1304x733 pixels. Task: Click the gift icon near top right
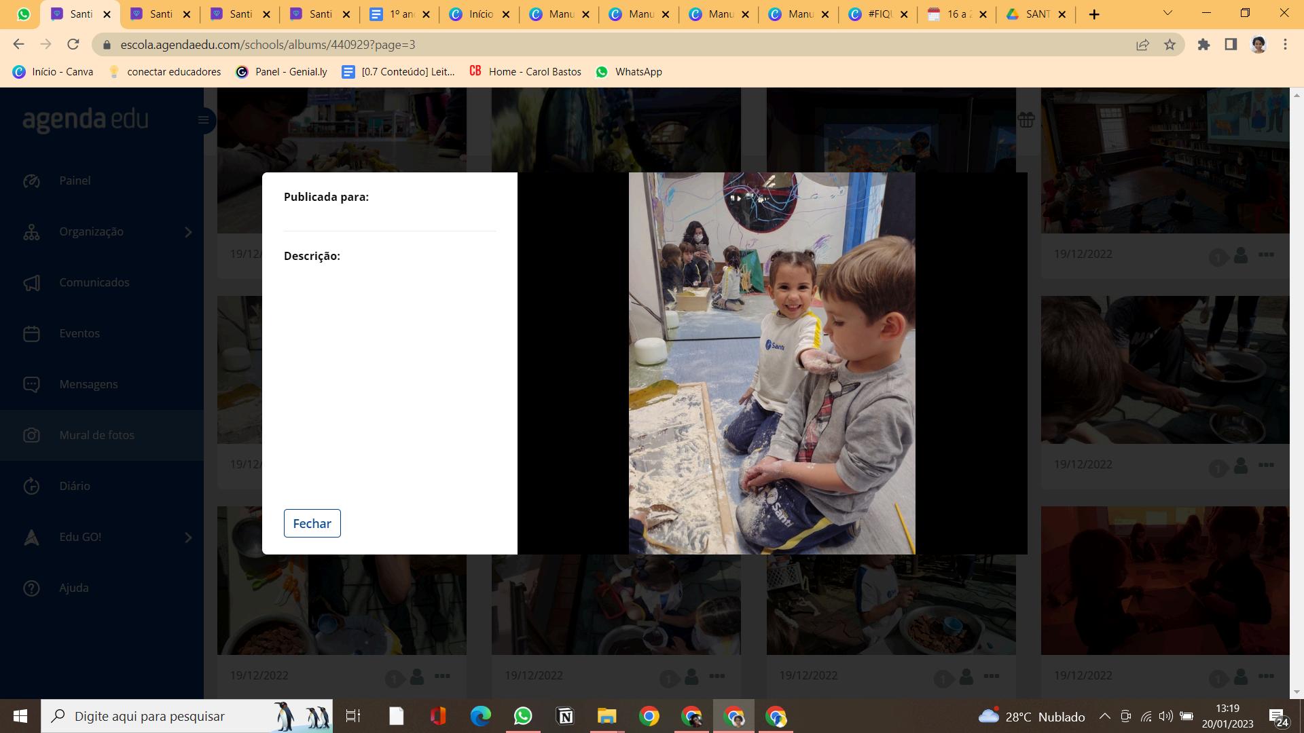[x=1026, y=120]
